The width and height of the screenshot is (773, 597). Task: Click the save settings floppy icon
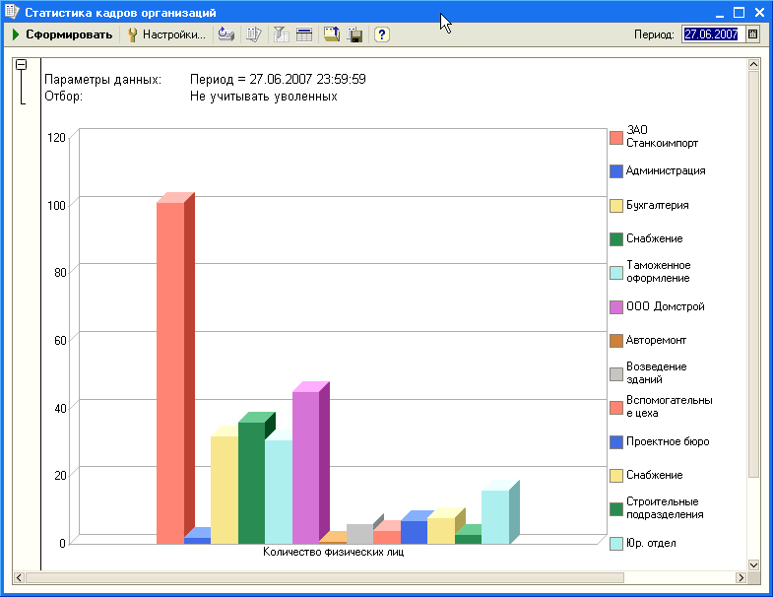click(354, 34)
